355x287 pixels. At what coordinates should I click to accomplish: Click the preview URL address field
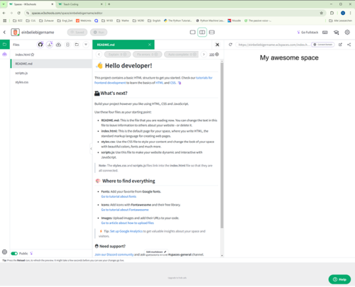[x=273, y=45]
